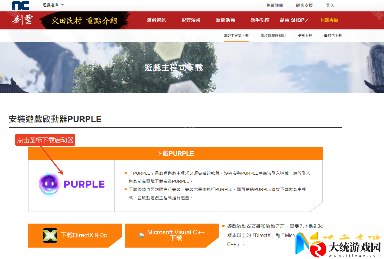
Task: Click the 安裝遊戲啟動器PURPLE heading
Action: coord(55,119)
